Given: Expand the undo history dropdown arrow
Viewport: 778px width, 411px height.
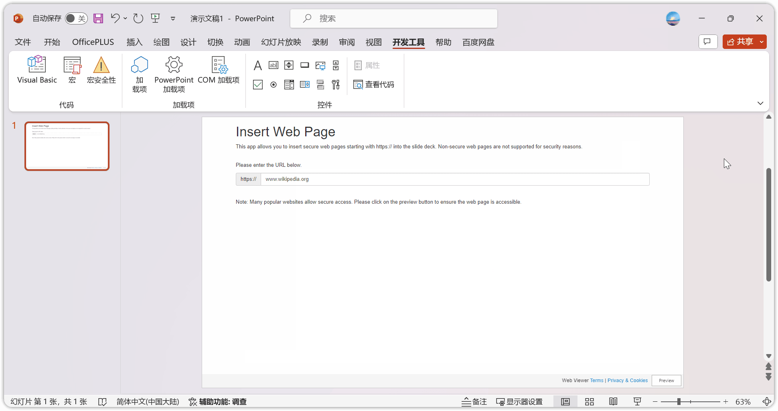Looking at the screenshot, I should click(x=126, y=18).
